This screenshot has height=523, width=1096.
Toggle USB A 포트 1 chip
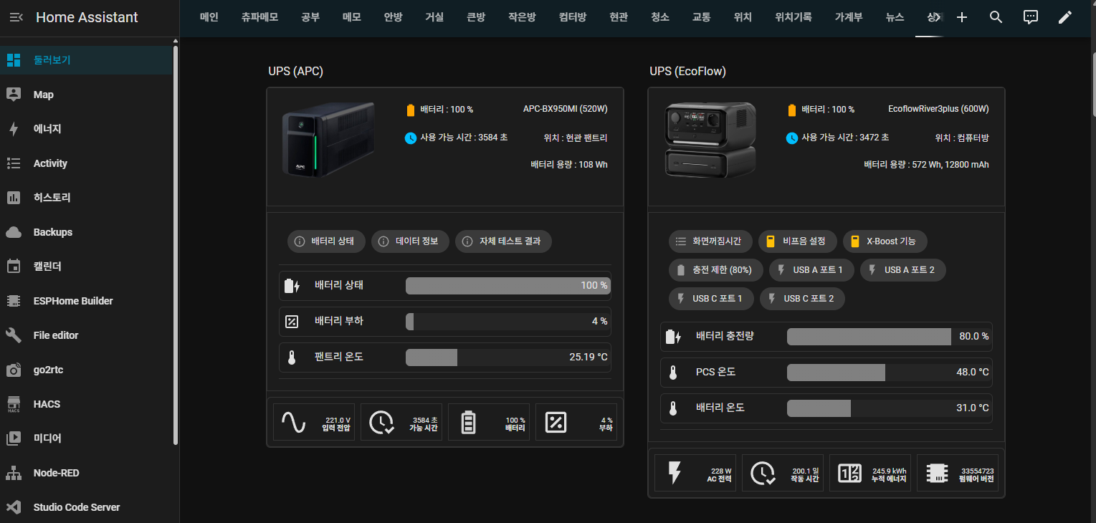tap(812, 270)
